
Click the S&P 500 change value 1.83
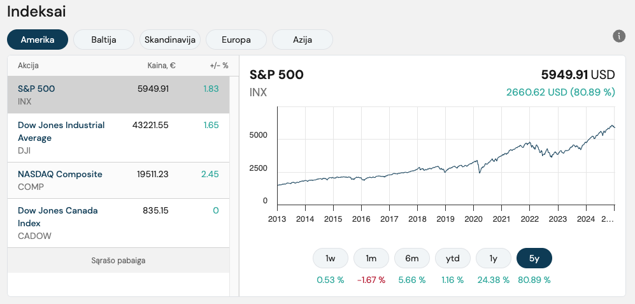coord(211,89)
